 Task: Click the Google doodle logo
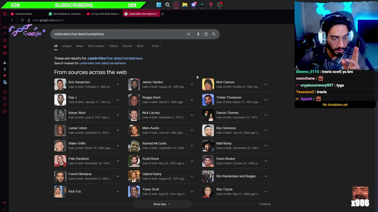pos(27,31)
